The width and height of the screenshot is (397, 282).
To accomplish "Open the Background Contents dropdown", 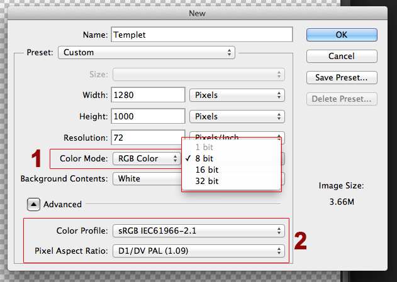I will [x=146, y=178].
